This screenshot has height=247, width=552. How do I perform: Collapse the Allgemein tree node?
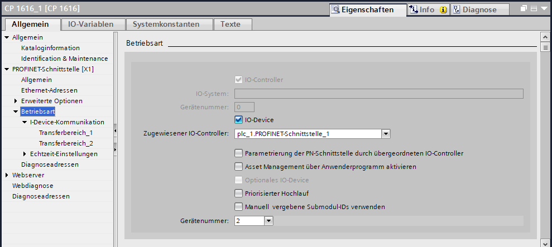tap(7, 37)
